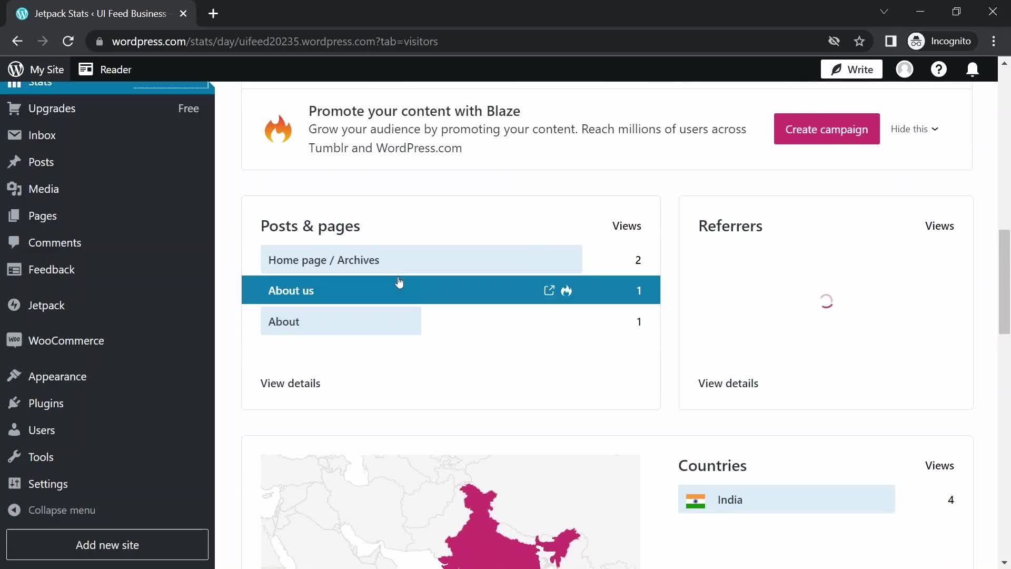
Task: View details for Referrers
Action: pos(728,384)
